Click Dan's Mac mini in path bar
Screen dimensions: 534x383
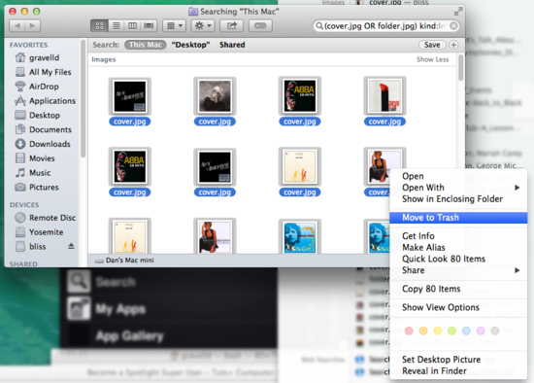[124, 261]
